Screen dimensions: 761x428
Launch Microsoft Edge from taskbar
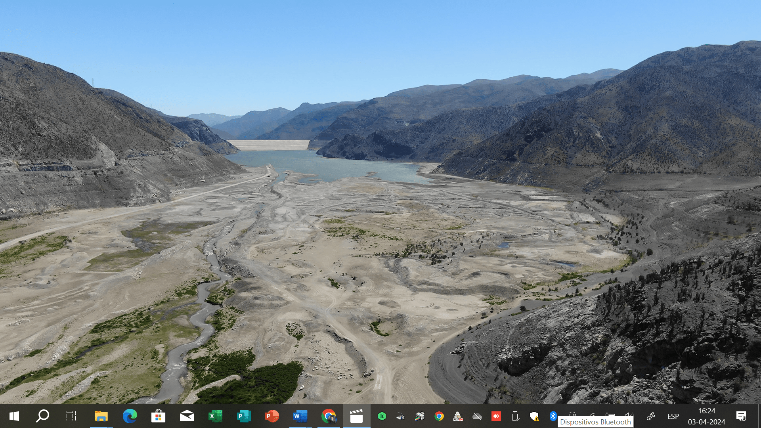(130, 416)
